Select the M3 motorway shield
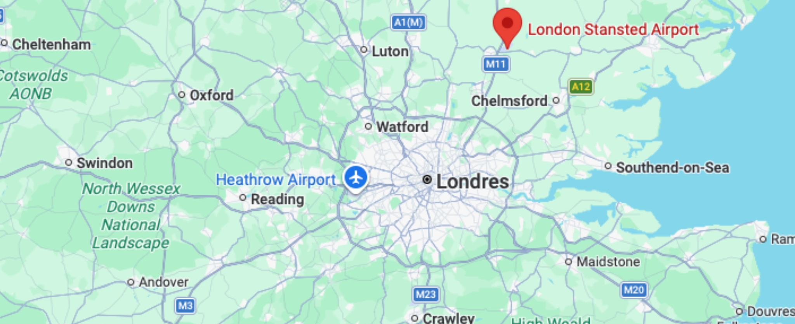795x324 pixels. click(x=185, y=306)
